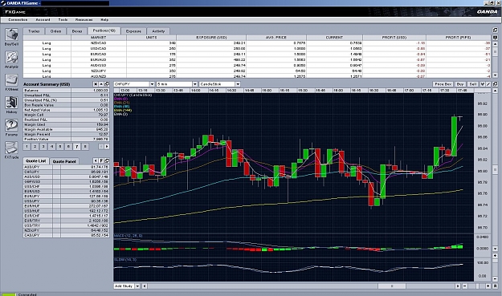Select chart layout 7 button
This screenshot has height=296, width=502.
[x=77, y=147]
